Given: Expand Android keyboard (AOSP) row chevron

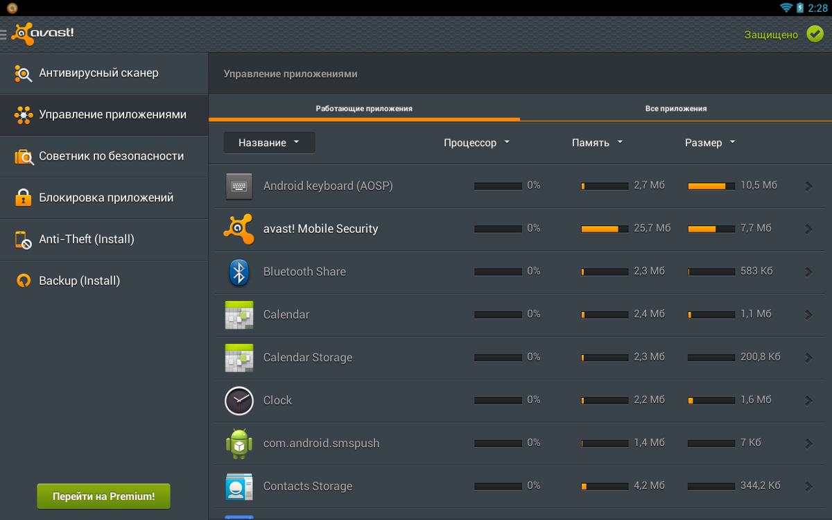Looking at the screenshot, I should point(808,186).
